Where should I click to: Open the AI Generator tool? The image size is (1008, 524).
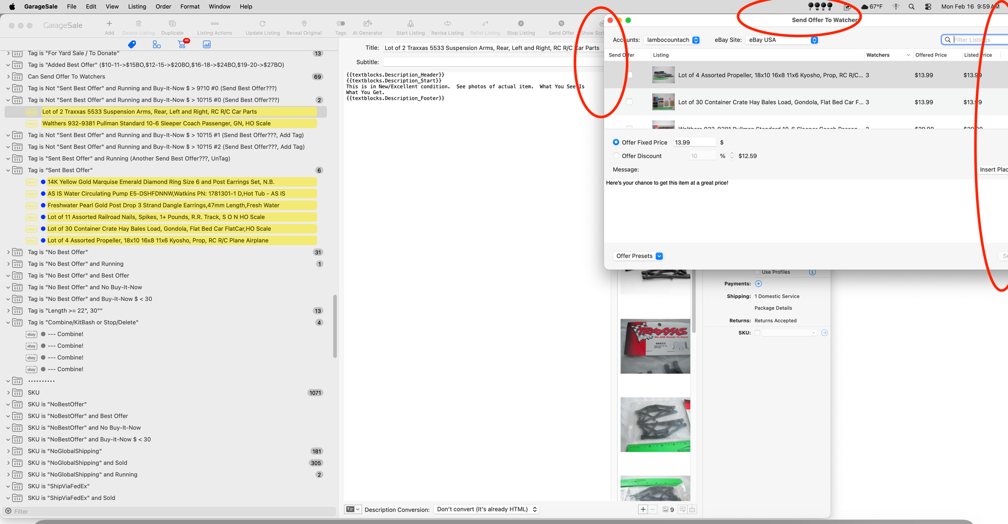pyautogui.click(x=367, y=24)
